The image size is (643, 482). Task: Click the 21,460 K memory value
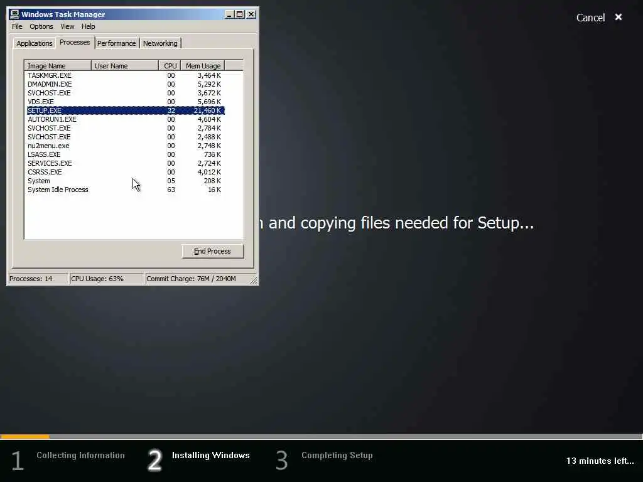(207, 110)
